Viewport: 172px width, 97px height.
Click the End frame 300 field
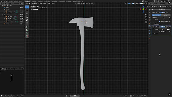144,96
